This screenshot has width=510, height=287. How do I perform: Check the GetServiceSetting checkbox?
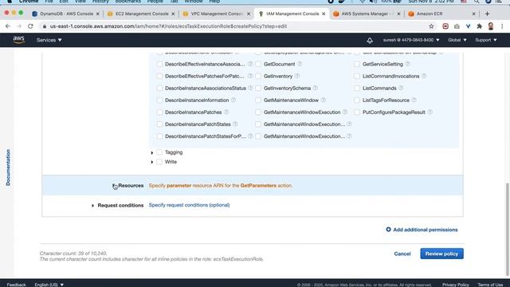357,64
